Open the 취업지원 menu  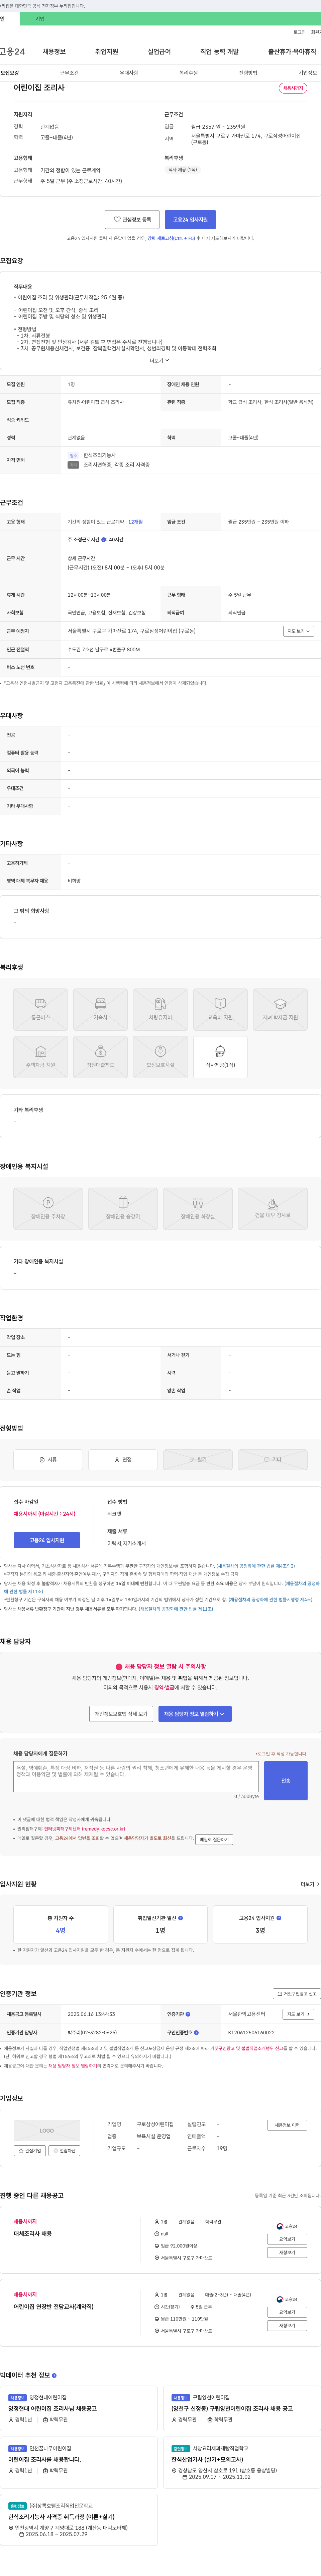click(107, 51)
